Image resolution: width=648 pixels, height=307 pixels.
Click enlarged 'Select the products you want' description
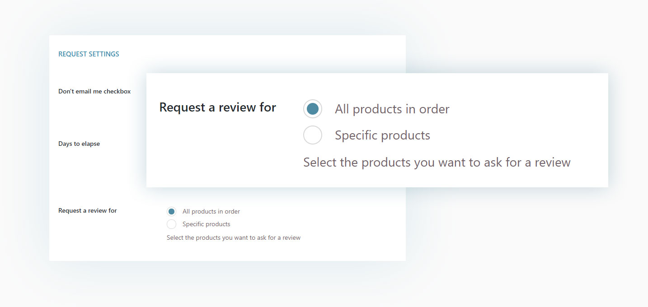437,162
